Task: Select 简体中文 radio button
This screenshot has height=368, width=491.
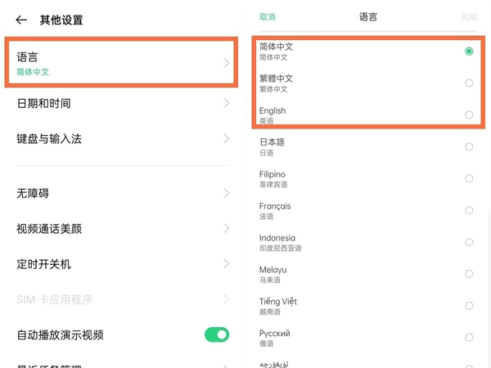Action: 469,51
